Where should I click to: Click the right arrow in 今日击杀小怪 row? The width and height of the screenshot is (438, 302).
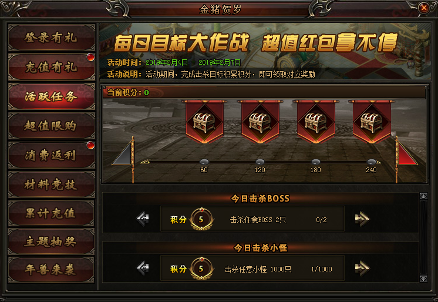[362, 269]
